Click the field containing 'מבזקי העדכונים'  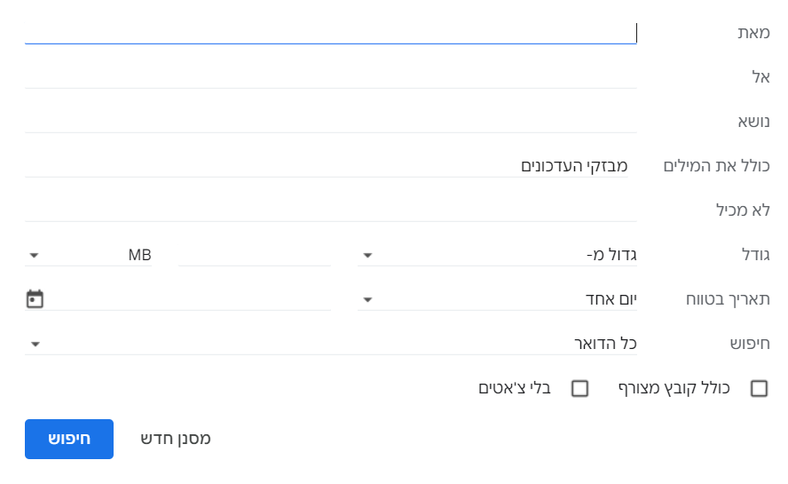(x=330, y=166)
